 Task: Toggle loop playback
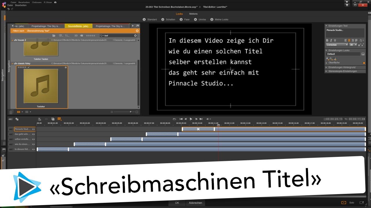[174, 119]
